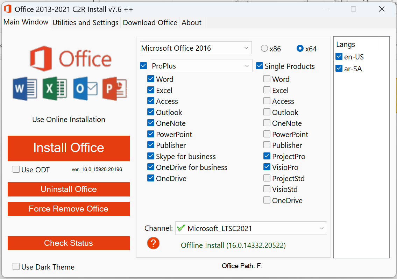Check Access under Single Products
This screenshot has width=397, height=279.
point(267,101)
